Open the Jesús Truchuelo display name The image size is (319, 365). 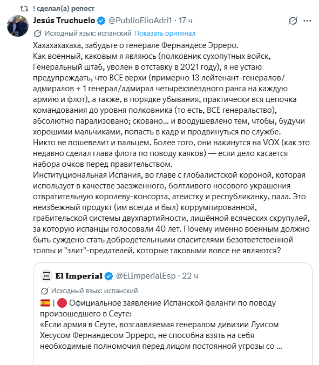[x=64, y=21]
